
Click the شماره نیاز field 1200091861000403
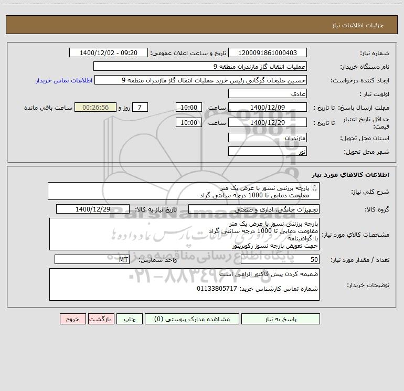(268, 52)
